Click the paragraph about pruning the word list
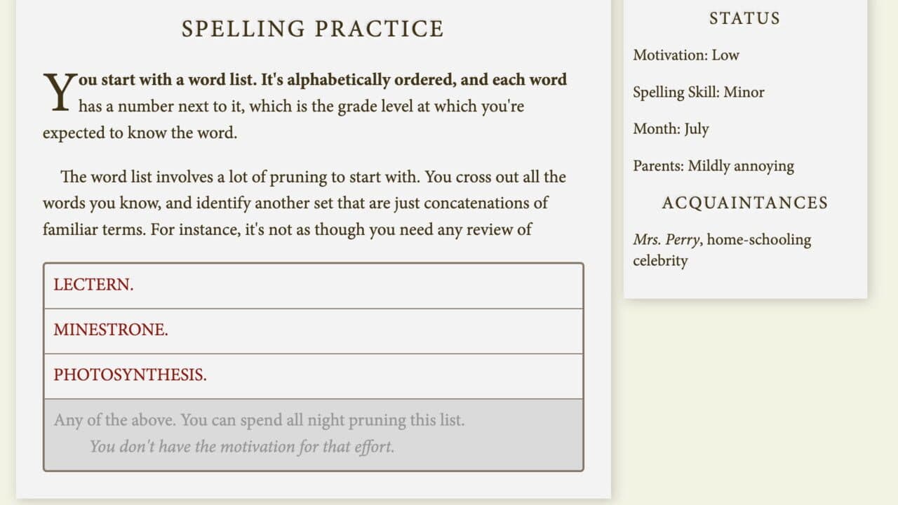 (x=304, y=203)
